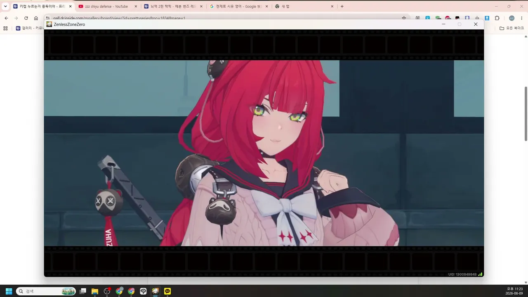Open Clip Studio Paint from the taskbar
This screenshot has height=297, width=528.
[x=143, y=291]
